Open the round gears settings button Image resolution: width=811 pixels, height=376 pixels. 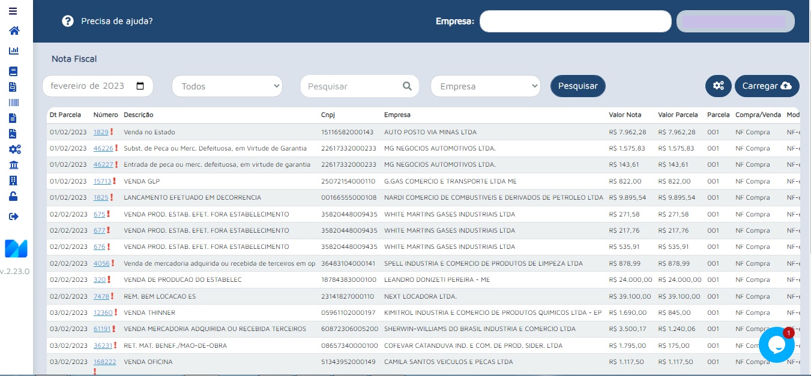pyautogui.click(x=718, y=86)
